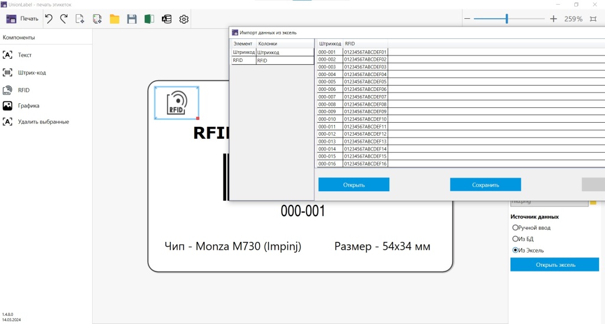Click the zoom slider handle
Viewport: 605px width, 324px height.
pos(506,18)
